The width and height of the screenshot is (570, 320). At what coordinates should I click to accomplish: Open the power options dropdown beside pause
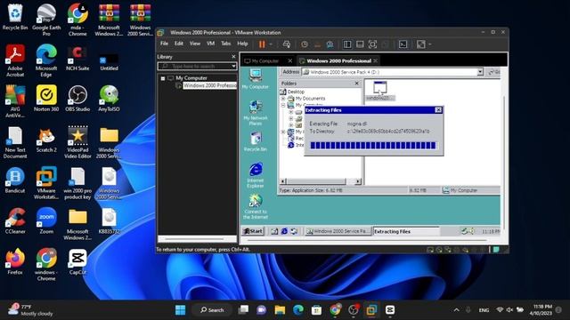tap(271, 44)
